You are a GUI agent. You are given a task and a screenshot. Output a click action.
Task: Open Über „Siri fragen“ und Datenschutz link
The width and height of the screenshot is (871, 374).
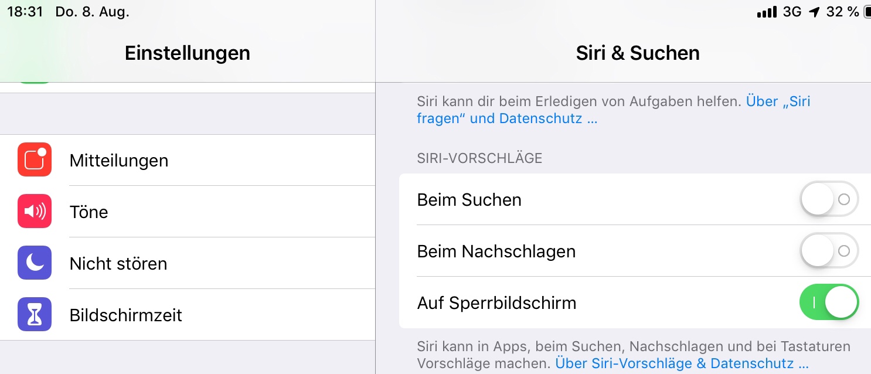[x=506, y=118]
